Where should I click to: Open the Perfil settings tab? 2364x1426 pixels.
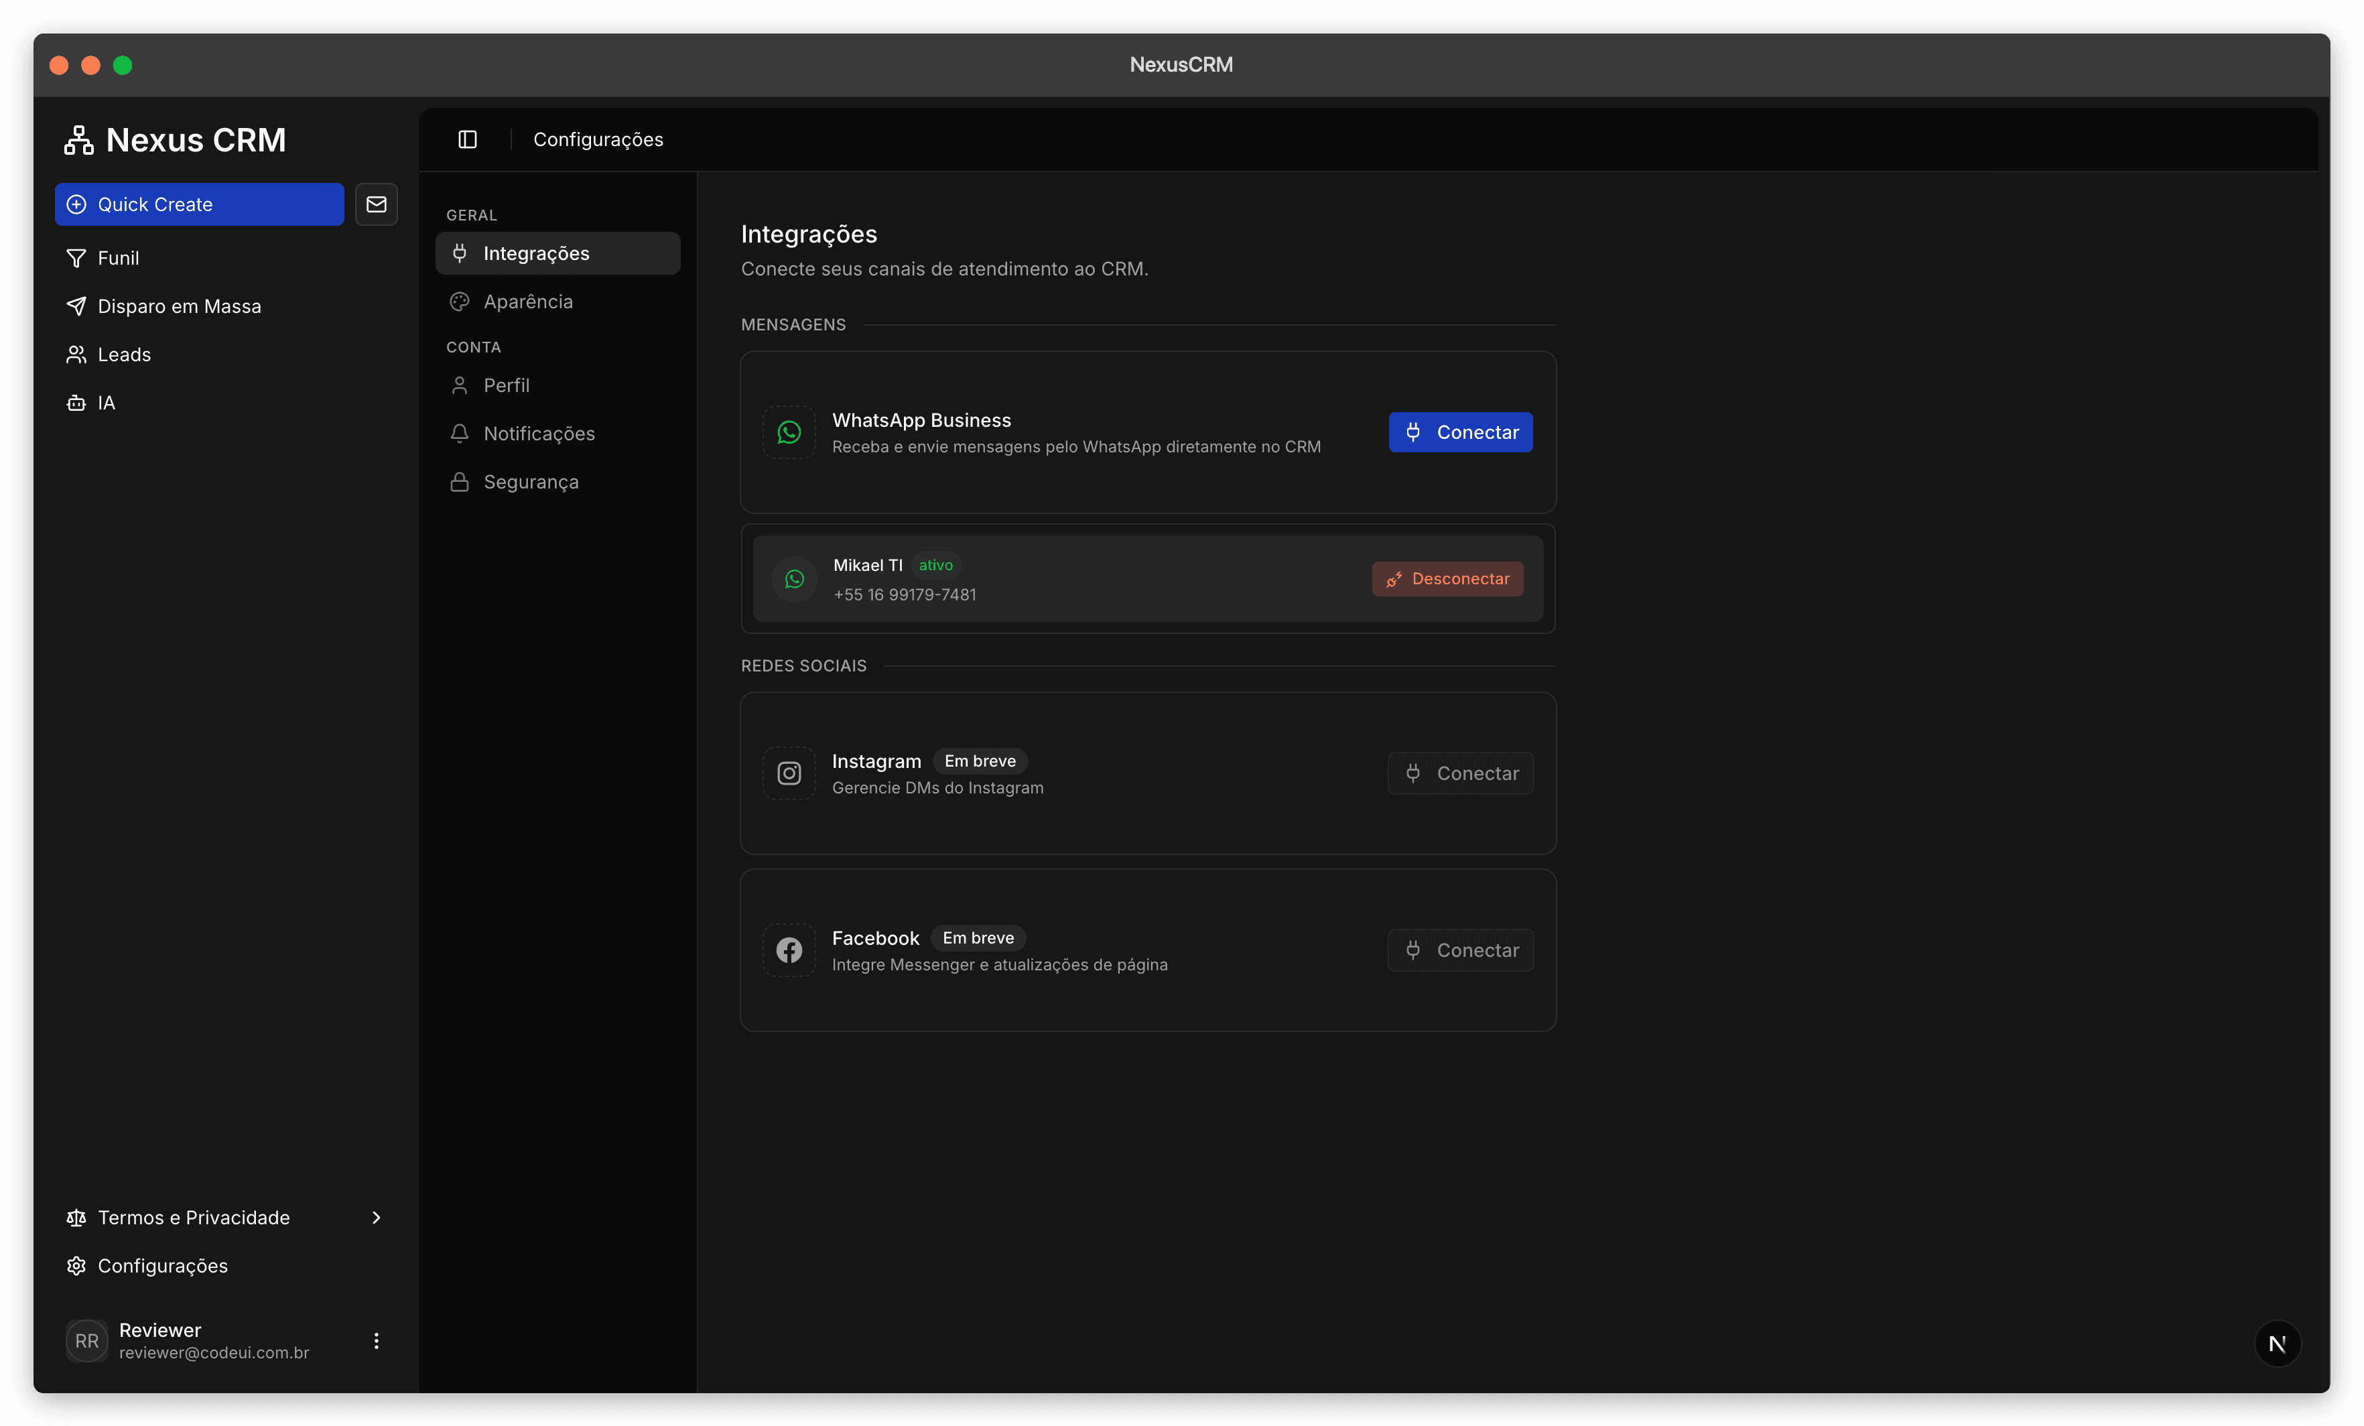coord(557,385)
